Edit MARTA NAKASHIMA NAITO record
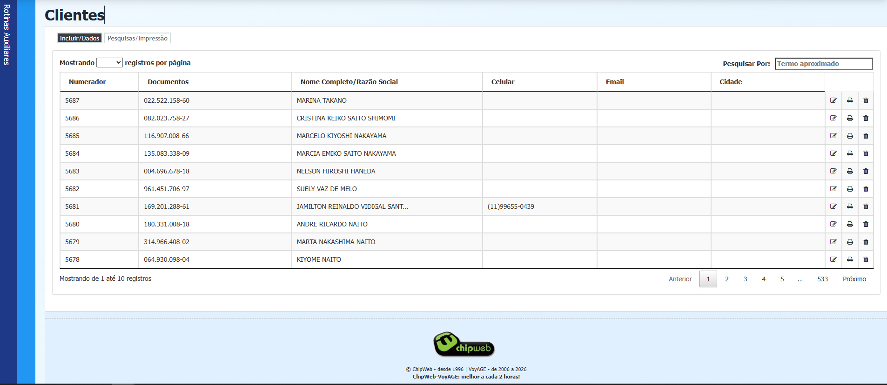This screenshot has width=887, height=385. (x=833, y=242)
